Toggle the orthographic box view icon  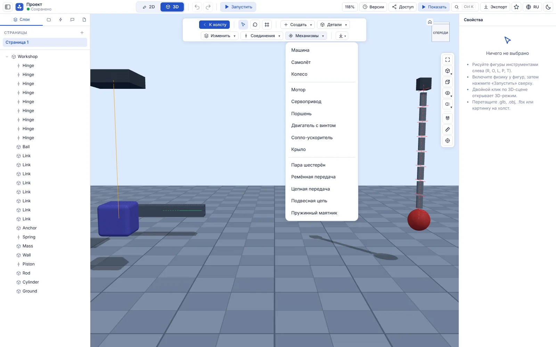click(448, 82)
